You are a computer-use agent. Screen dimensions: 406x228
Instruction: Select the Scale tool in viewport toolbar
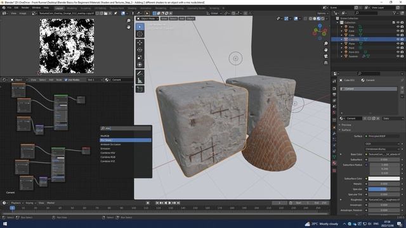tap(140, 57)
